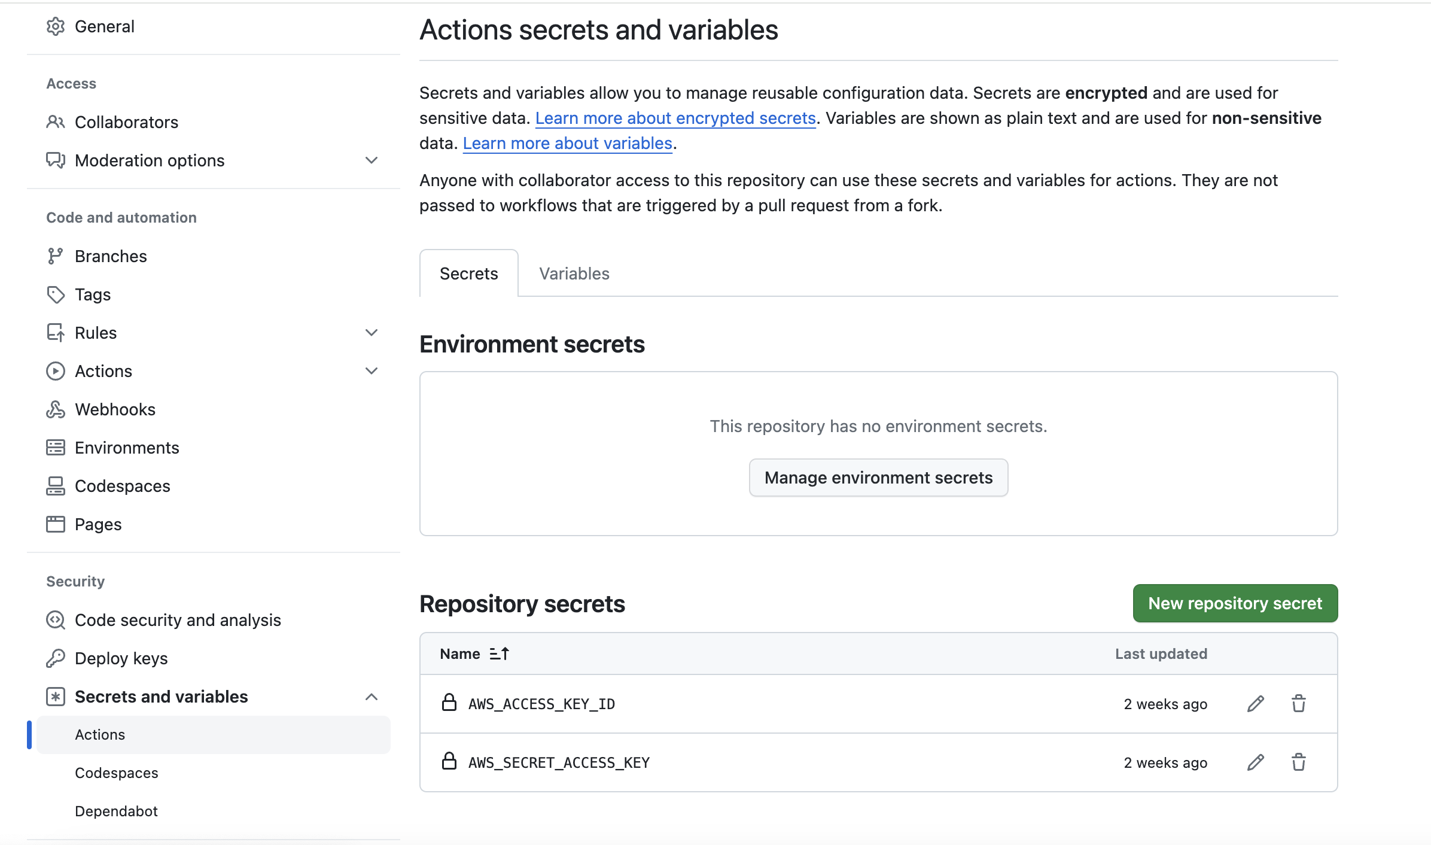Screen dimensions: 1431x845
Task: Open Learn more about encrypted secrets link
Action: point(675,118)
